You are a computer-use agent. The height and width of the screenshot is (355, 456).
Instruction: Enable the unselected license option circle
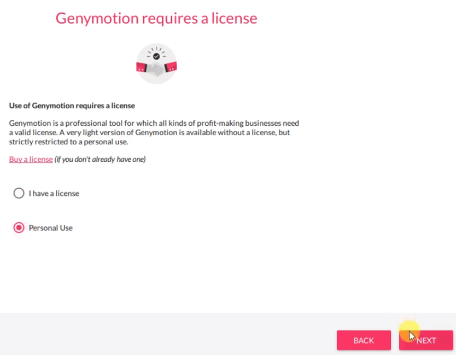tap(19, 193)
